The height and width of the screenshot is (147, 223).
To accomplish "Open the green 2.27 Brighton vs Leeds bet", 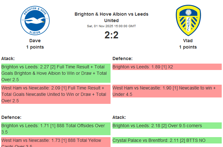I will click(x=56, y=73).
